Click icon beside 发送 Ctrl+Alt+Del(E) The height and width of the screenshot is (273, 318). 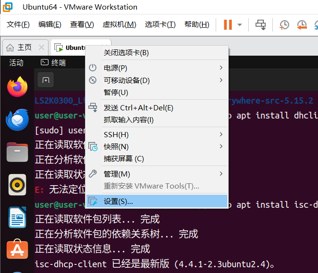tap(93, 107)
